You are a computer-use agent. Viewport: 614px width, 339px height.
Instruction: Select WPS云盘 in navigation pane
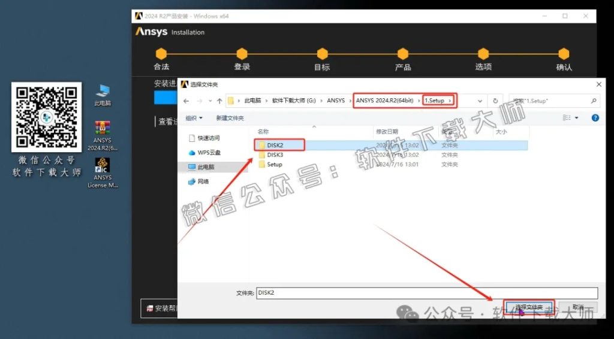click(205, 153)
